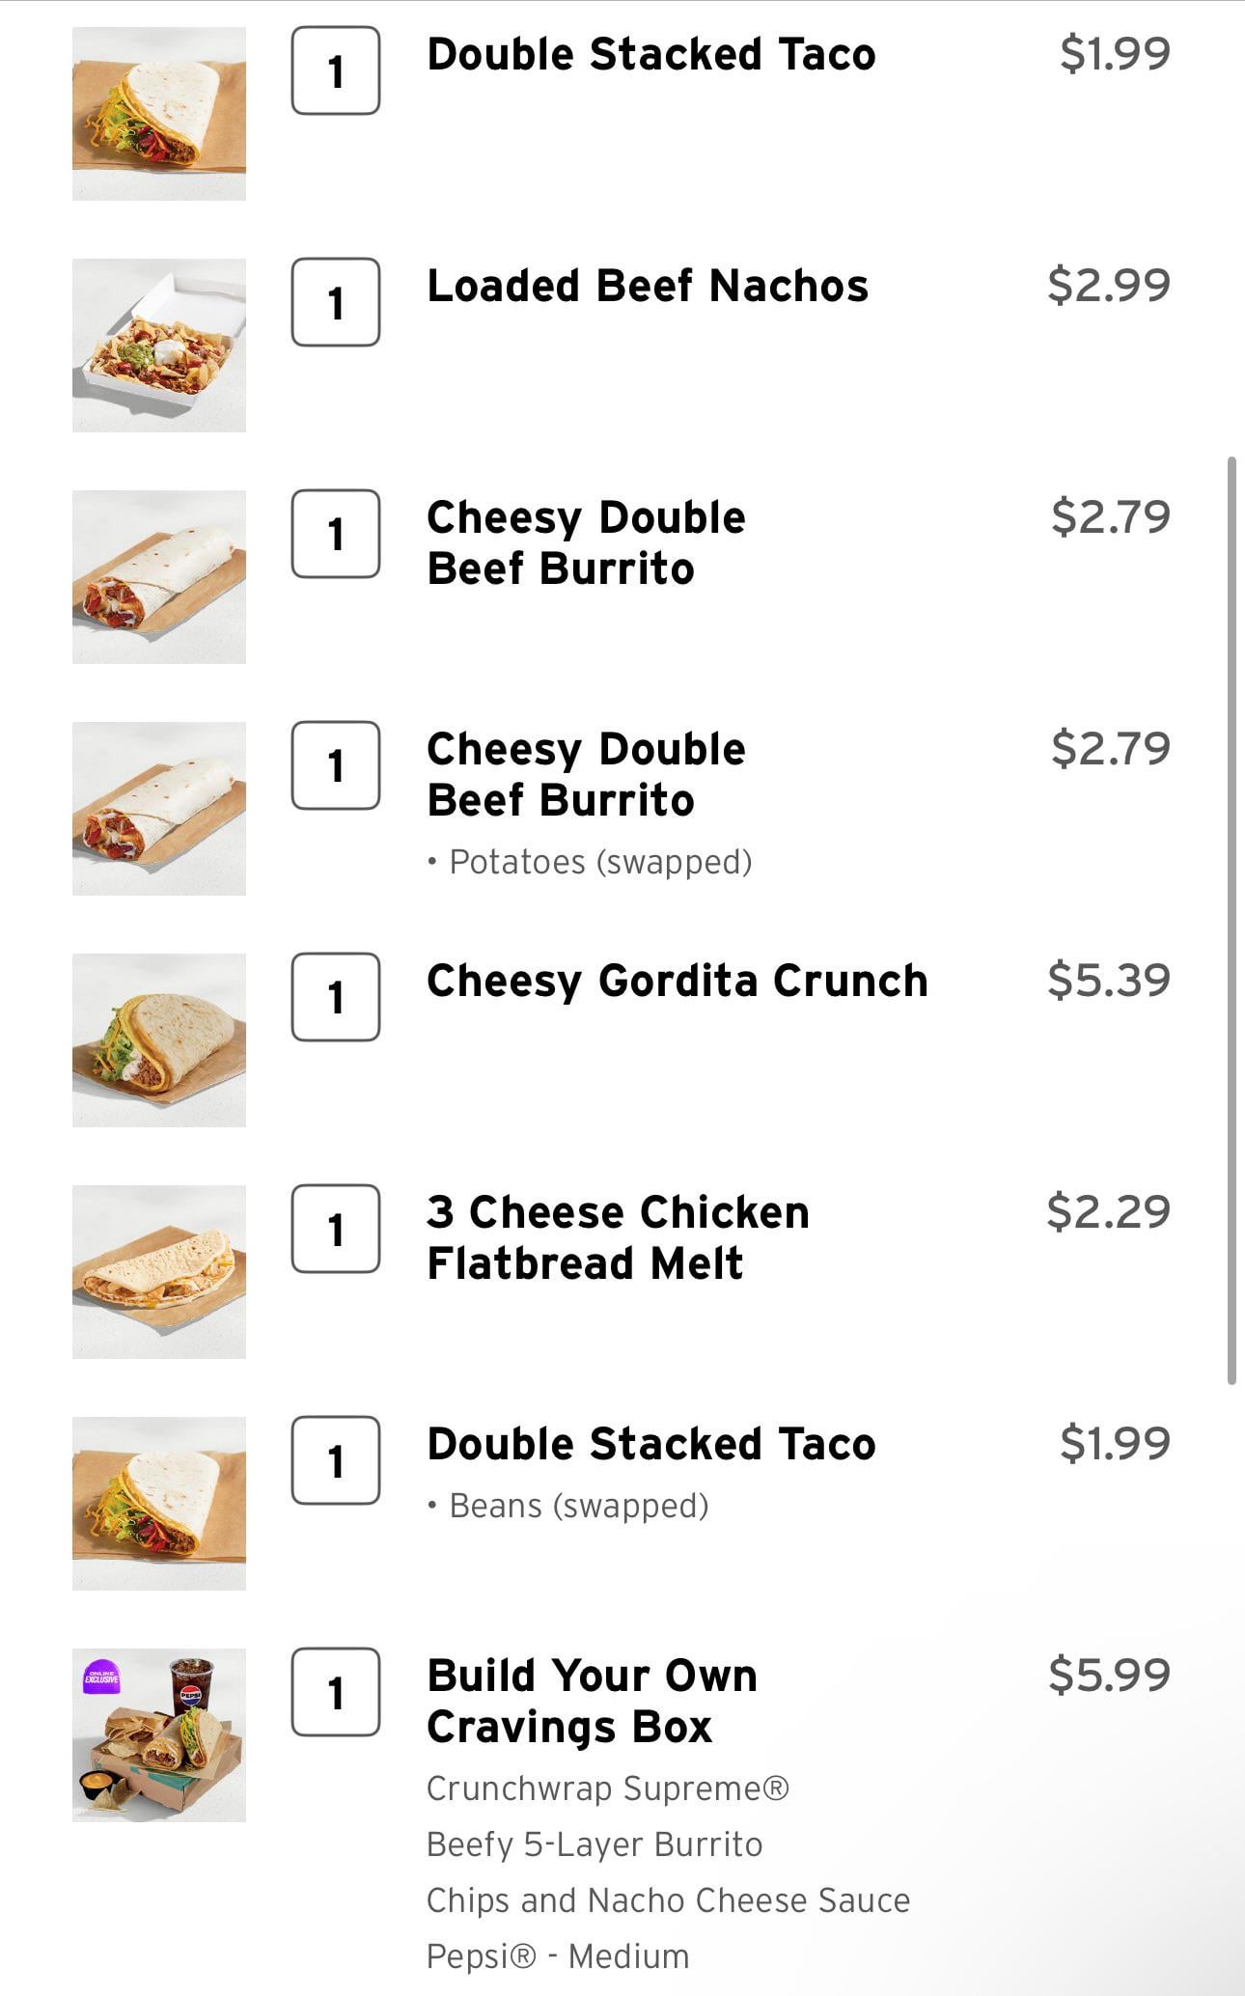Click the Online Exclusive badge on the Cravings Box
The height and width of the screenshot is (1996, 1245).
click(101, 1677)
